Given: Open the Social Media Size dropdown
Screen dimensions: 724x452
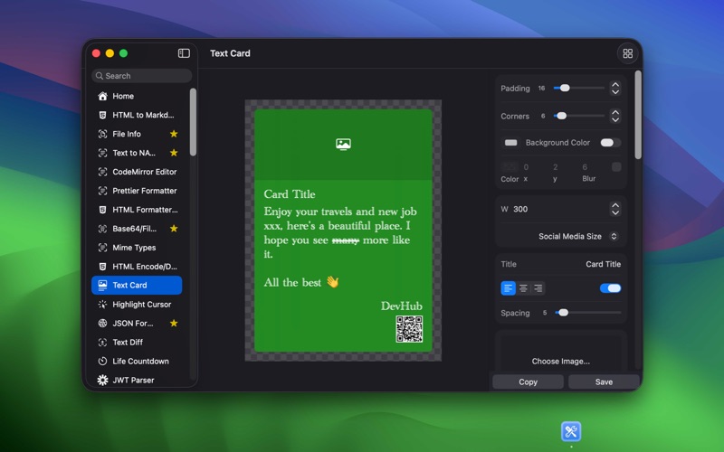Looking at the screenshot, I should point(577,237).
